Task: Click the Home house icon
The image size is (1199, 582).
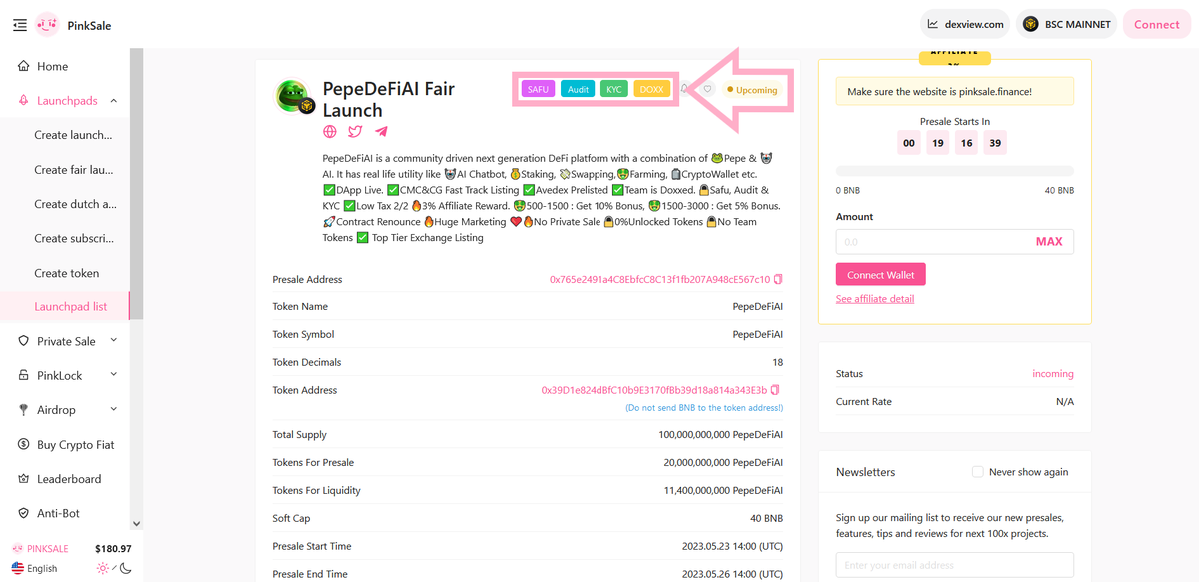Action: (23, 66)
